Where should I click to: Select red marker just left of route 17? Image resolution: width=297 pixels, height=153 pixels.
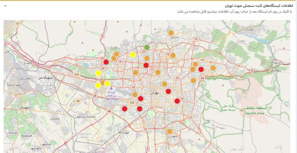[x=146, y=65]
